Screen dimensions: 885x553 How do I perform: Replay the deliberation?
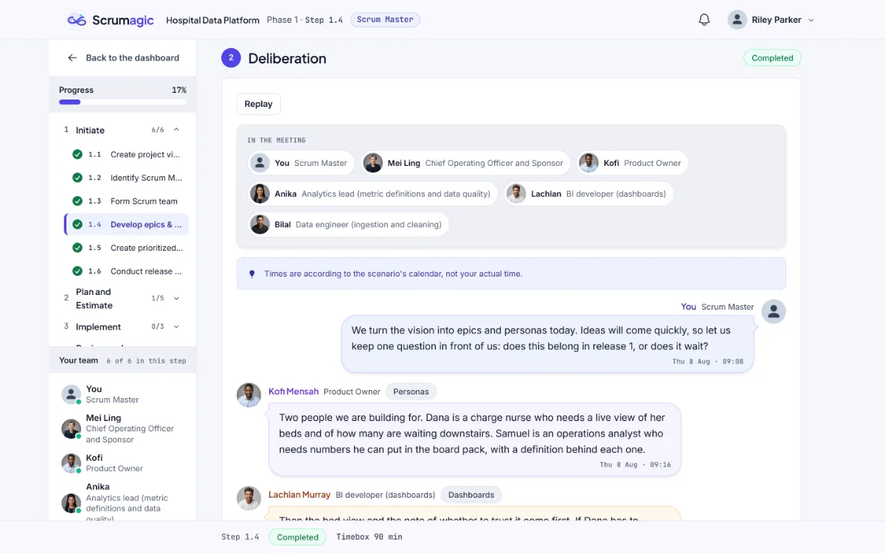(x=258, y=104)
